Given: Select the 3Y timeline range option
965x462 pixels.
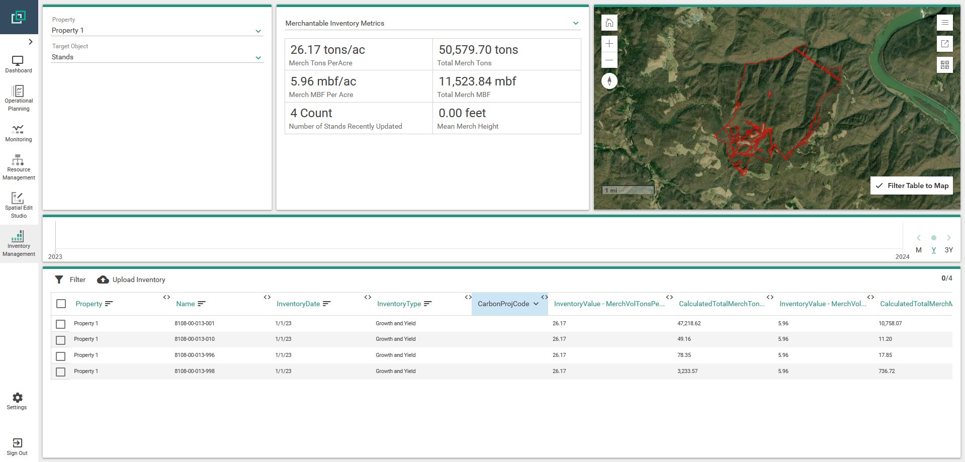Looking at the screenshot, I should point(948,250).
